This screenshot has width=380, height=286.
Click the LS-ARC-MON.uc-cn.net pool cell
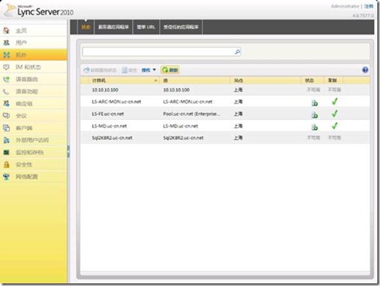[188, 101]
